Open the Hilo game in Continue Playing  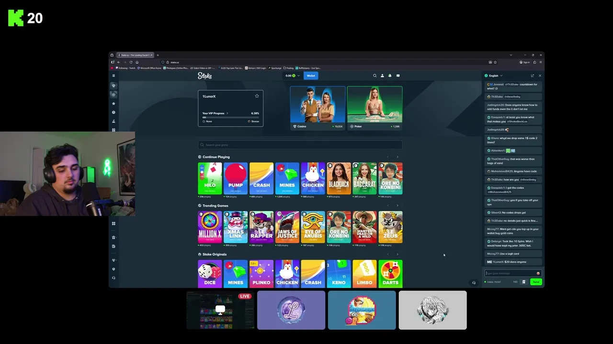[x=210, y=179]
